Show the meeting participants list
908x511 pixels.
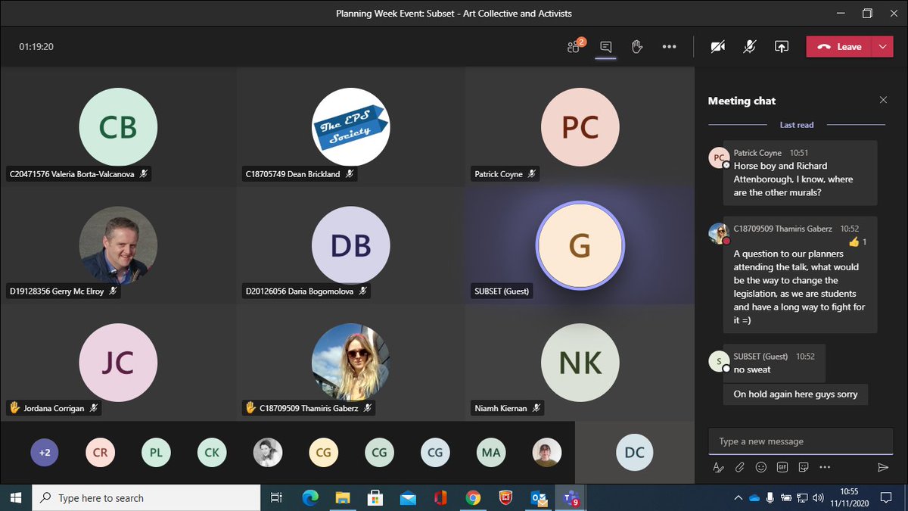(576, 46)
